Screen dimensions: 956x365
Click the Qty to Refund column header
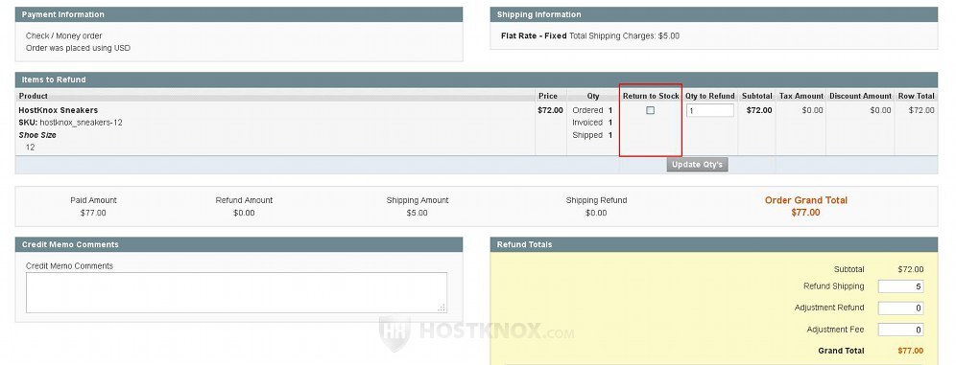(709, 96)
